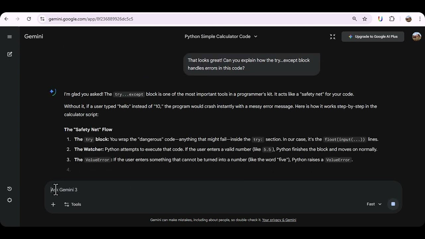Open the Google account avatar in Gemini
The width and height of the screenshot is (425, 239).
tap(417, 37)
